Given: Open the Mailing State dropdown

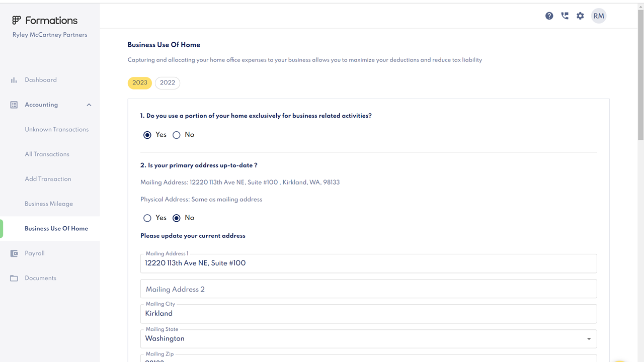Looking at the screenshot, I should pyautogui.click(x=589, y=338).
